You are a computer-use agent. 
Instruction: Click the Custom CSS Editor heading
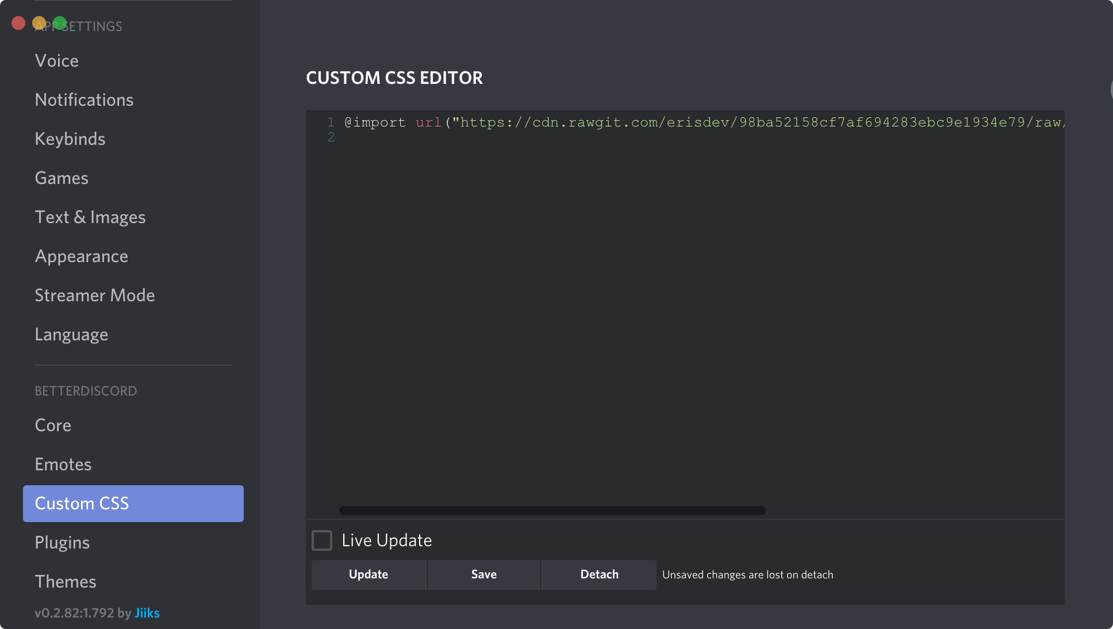(394, 78)
